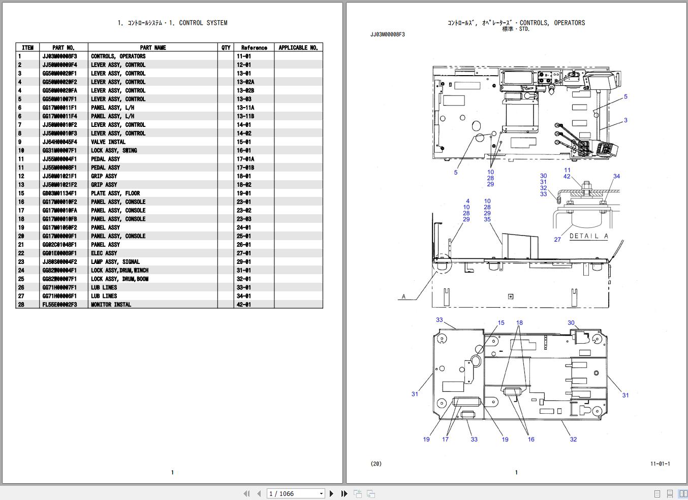Viewport: 688px width, 500px height.
Task: Click part number GB03M01134F1
Action: pyautogui.click(x=59, y=193)
